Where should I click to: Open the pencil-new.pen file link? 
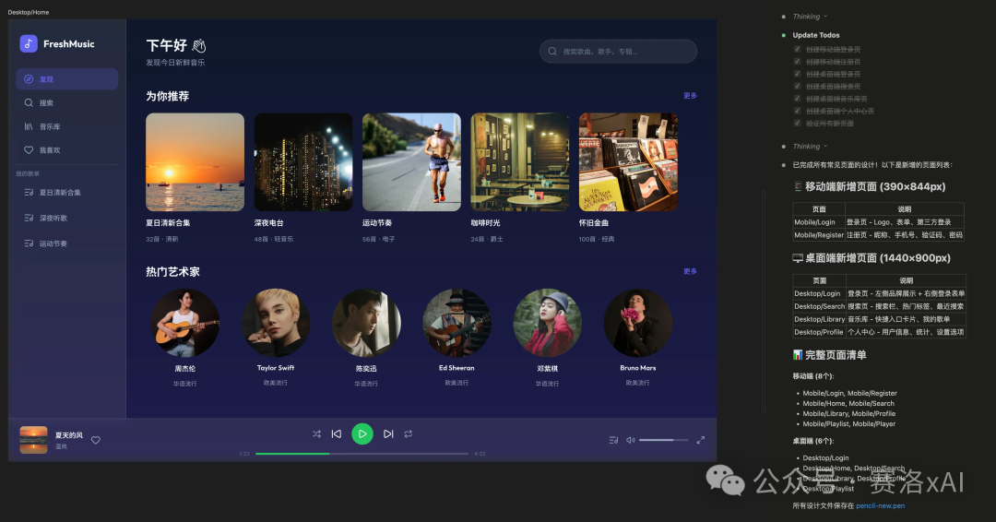(880, 505)
